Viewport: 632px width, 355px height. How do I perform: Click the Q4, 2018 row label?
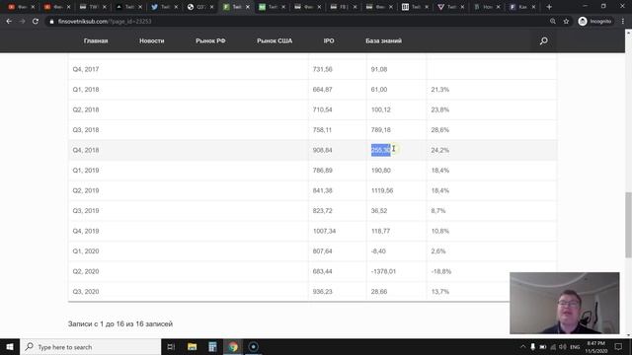(x=86, y=150)
